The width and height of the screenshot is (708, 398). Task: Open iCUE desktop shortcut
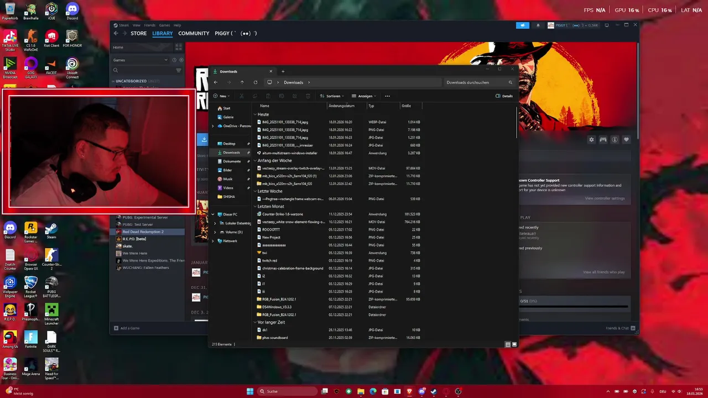tap(51, 12)
